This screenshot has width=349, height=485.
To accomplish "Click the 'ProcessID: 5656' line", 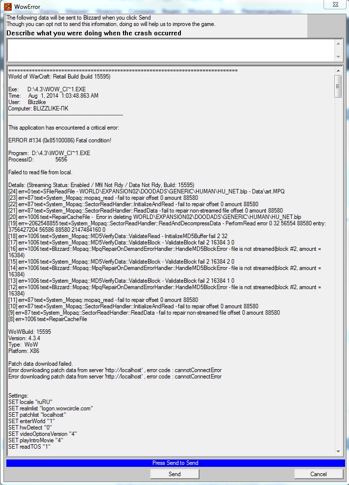I will click(x=38, y=160).
